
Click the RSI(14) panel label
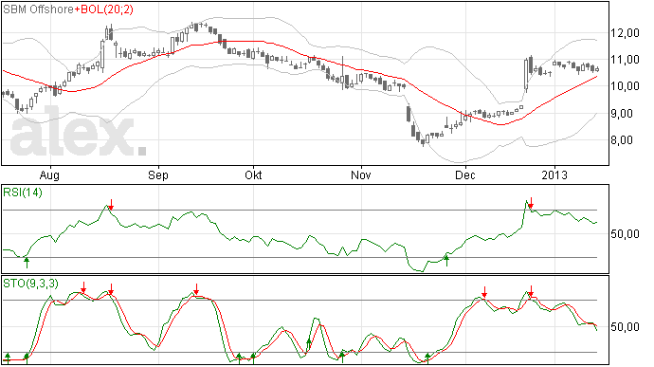(23, 193)
